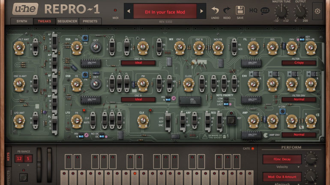Viewport: 330px width, 185px height.
Task: Click the EH In your face Mod preset display
Action: 165,12
